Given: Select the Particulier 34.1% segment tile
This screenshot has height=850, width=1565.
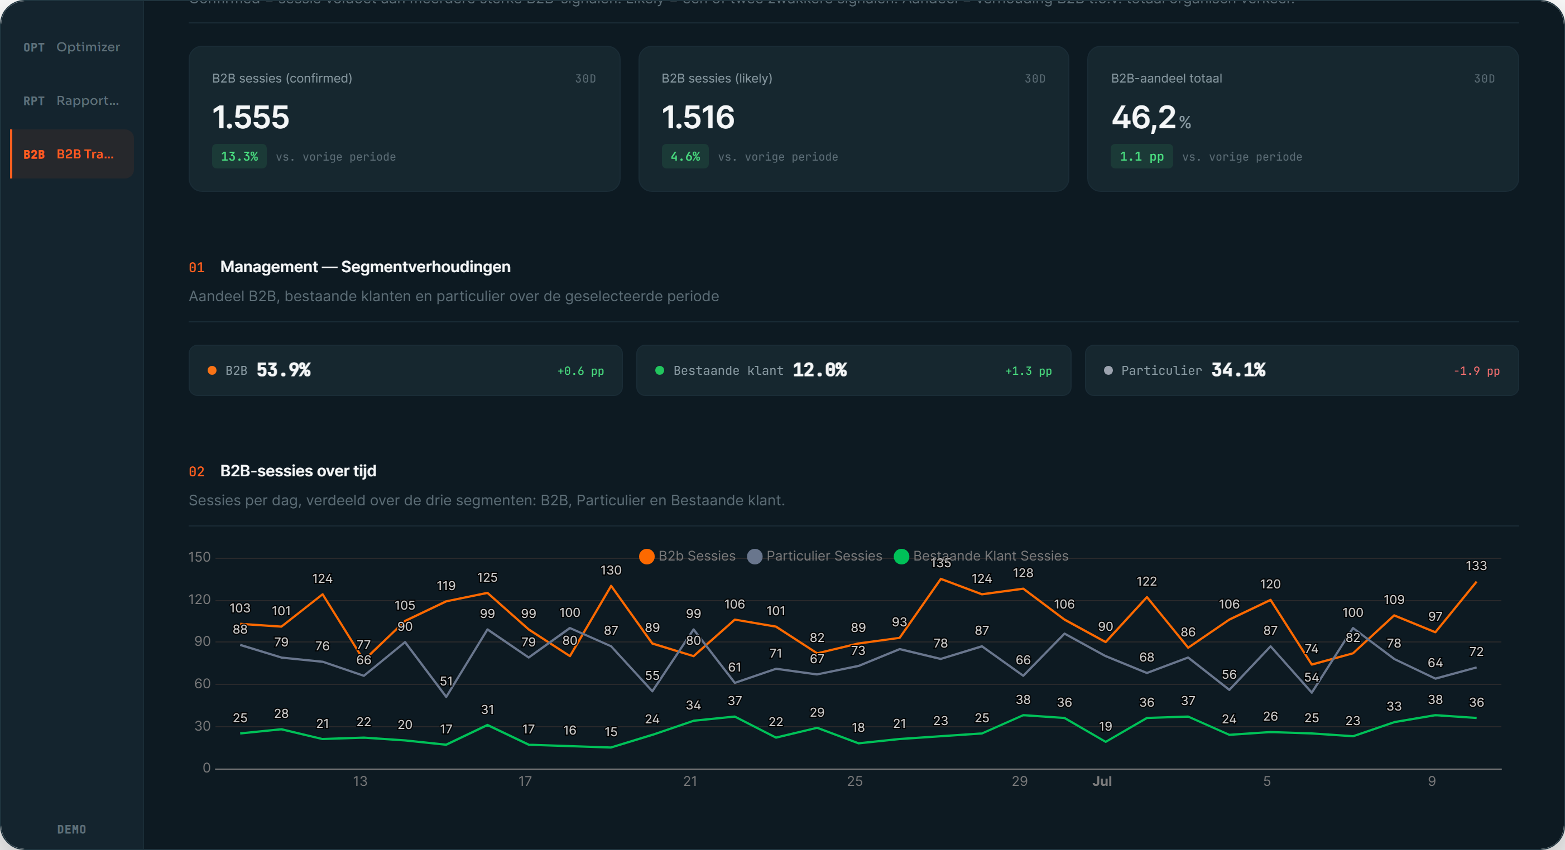Looking at the screenshot, I should [1302, 370].
